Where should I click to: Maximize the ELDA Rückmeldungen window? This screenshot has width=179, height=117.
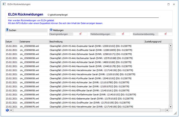pos(168,4)
